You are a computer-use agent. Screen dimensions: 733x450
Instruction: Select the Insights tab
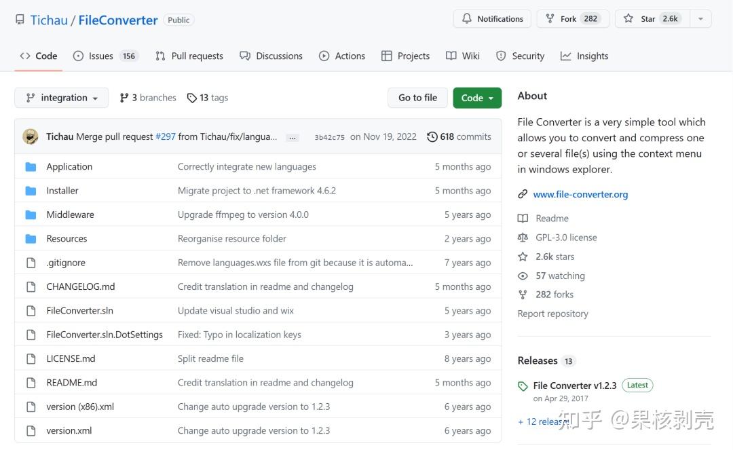[x=584, y=56]
